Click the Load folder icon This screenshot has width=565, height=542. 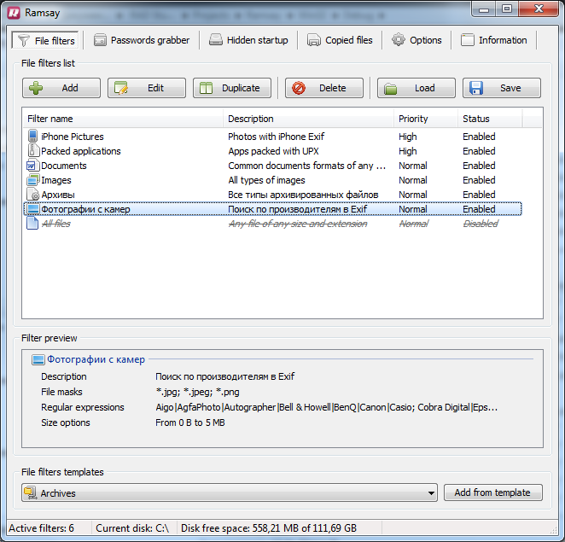(x=391, y=88)
